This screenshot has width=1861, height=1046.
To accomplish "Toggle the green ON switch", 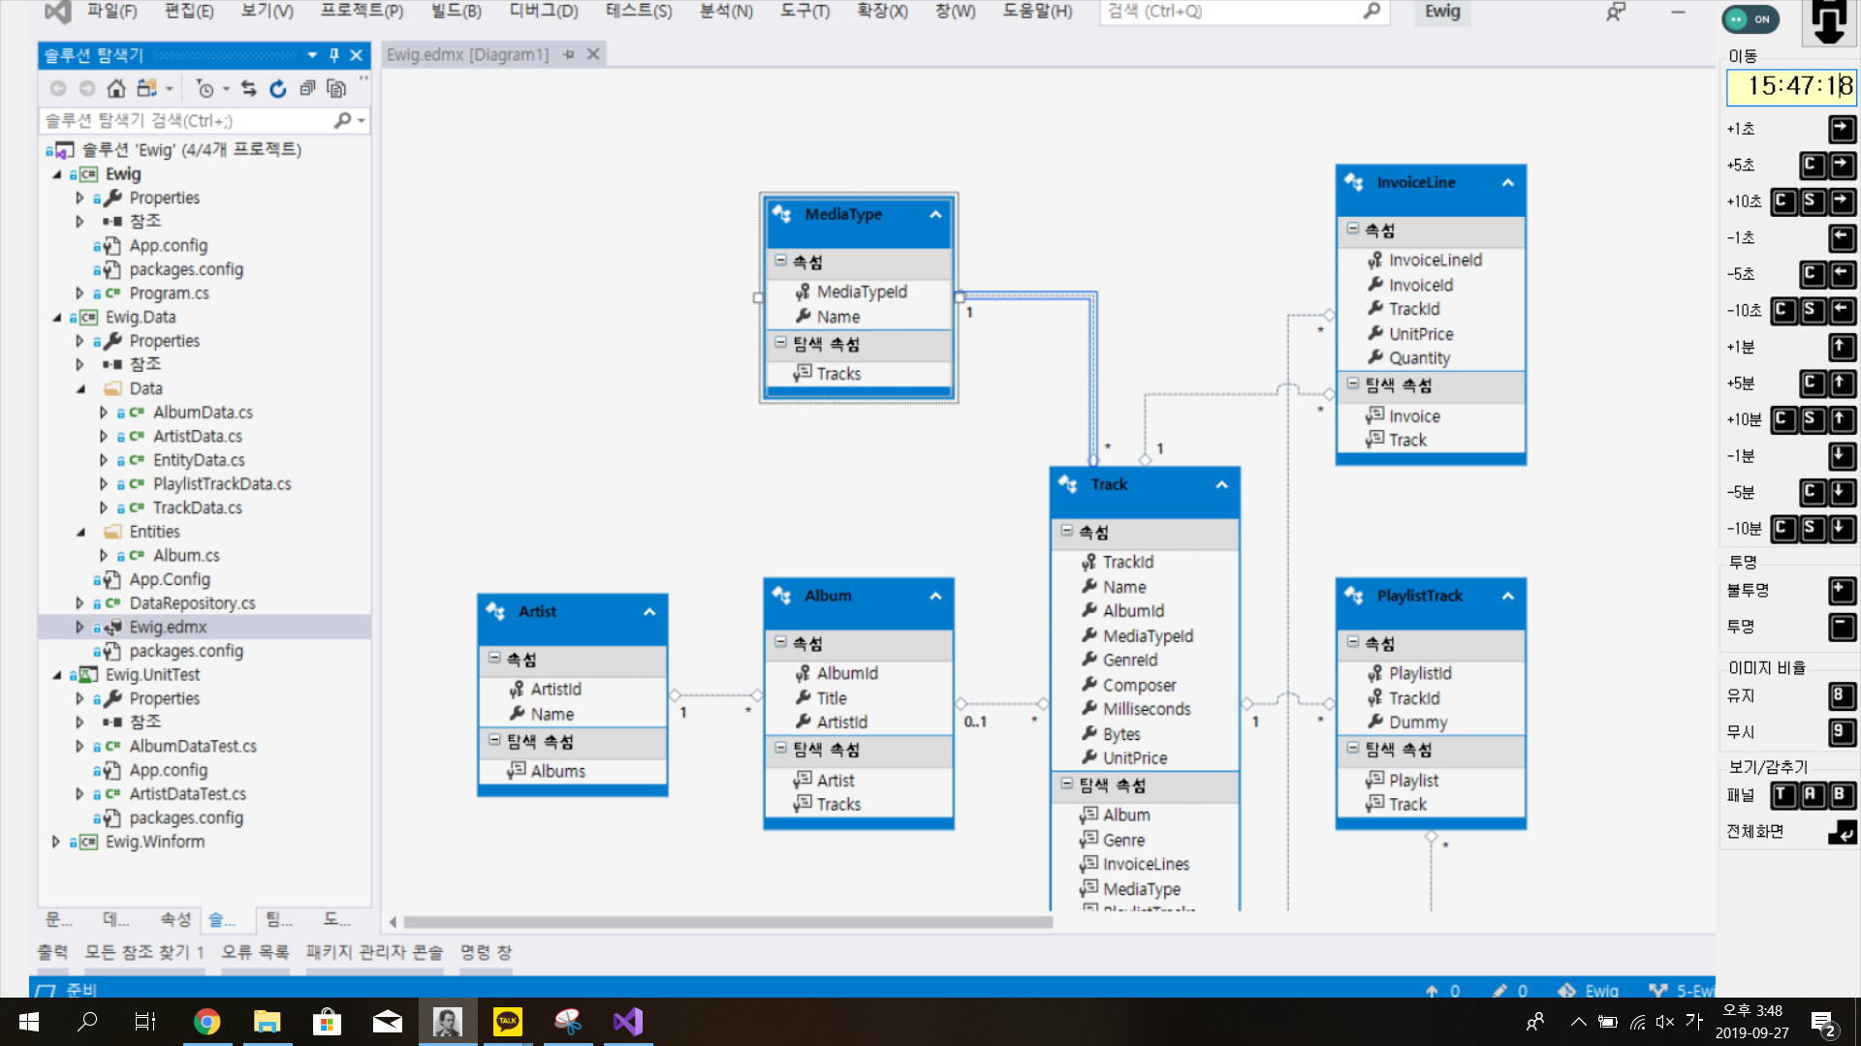I will [1751, 18].
